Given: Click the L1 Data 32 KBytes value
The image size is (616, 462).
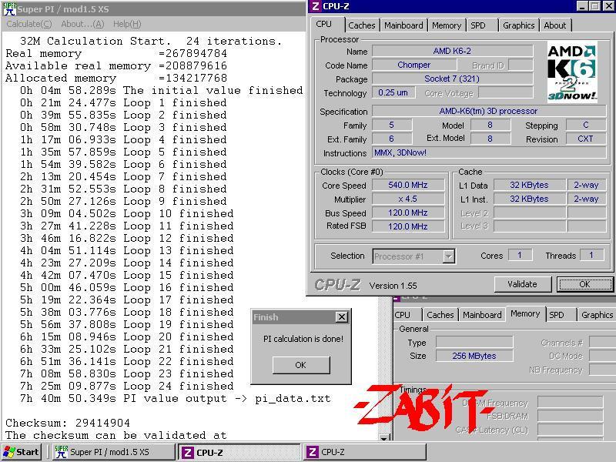Looking at the screenshot, I should [529, 185].
